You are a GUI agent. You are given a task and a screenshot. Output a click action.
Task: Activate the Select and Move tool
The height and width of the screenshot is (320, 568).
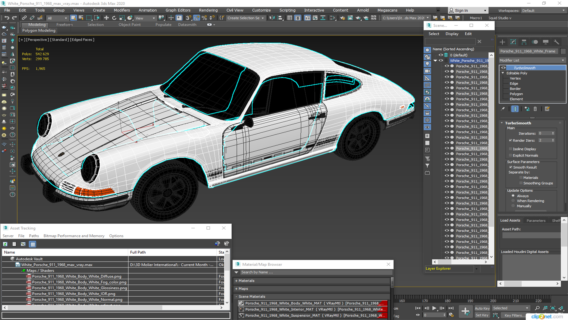tap(106, 18)
